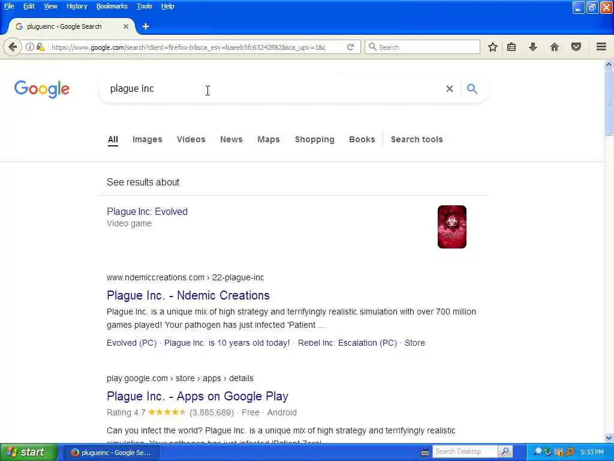Image resolution: width=614 pixels, height=461 pixels.
Task: Click the 5:33 PM taskbar clock
Action: [x=592, y=453]
